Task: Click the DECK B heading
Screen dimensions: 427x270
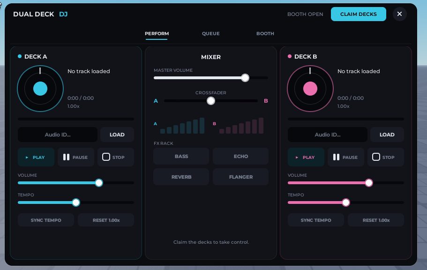Action: (x=306, y=57)
